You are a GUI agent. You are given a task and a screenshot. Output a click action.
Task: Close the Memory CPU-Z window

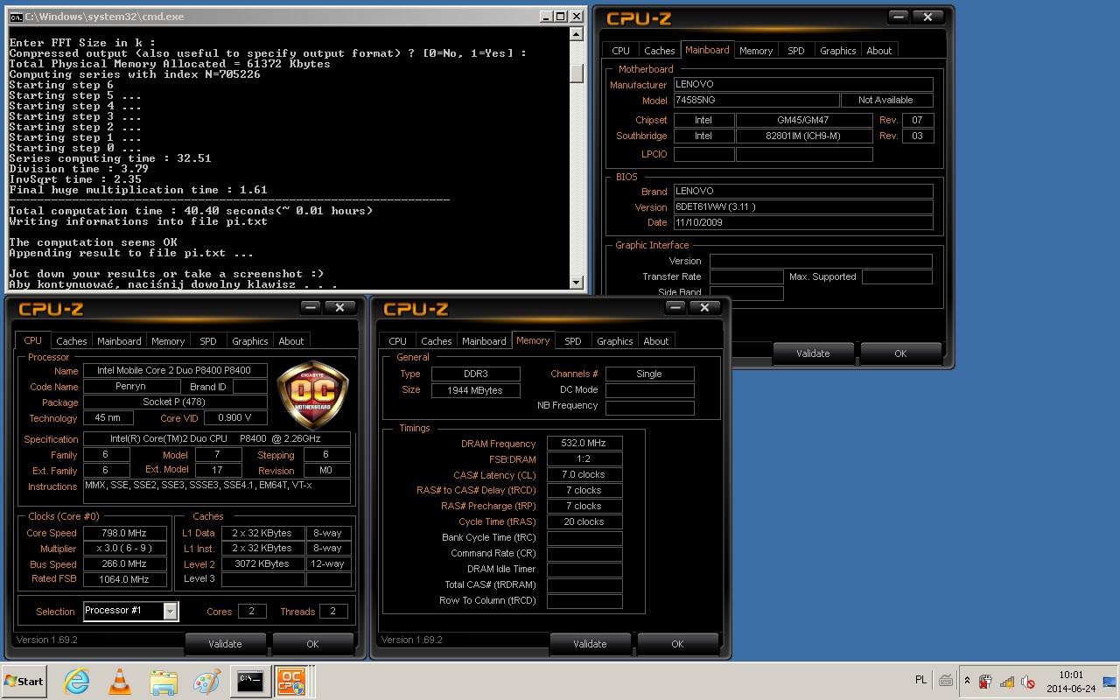[x=704, y=307]
